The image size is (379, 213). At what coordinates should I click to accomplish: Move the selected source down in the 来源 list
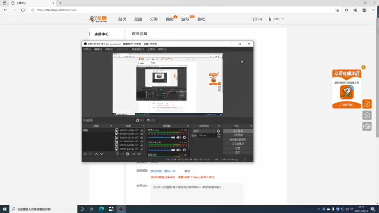(139, 154)
